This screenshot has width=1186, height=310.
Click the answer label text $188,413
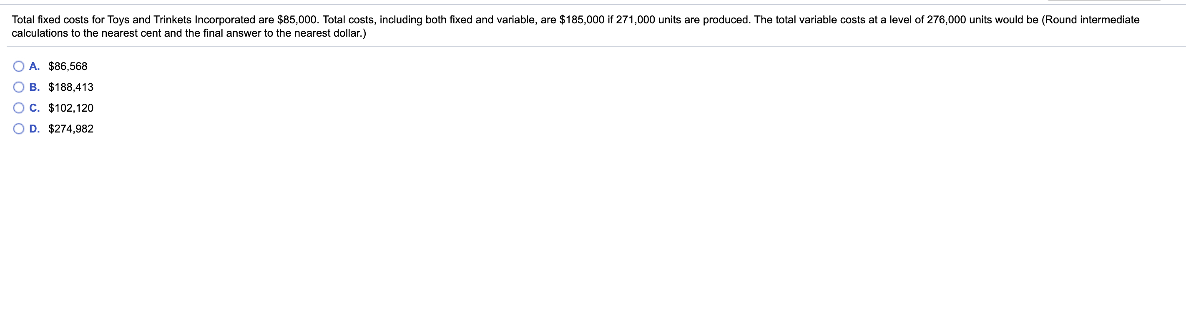pos(70,87)
